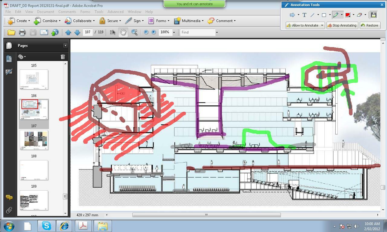Open the Collaborate toolbar menu
The width and height of the screenshot is (387, 232).
[80, 21]
